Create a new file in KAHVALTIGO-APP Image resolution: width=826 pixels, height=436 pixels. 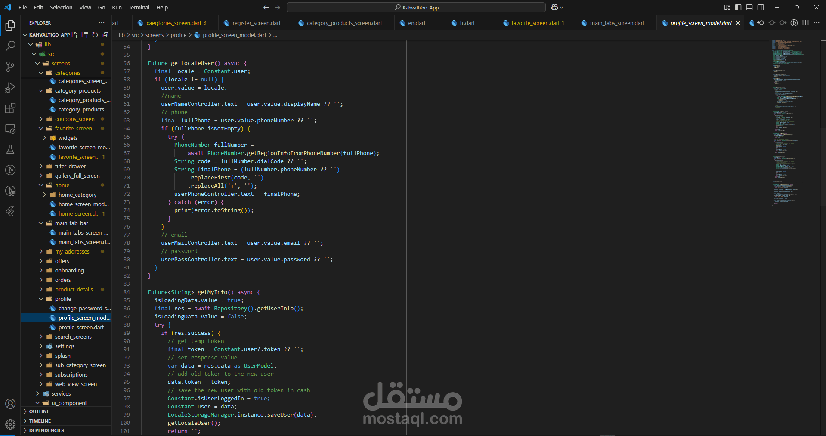click(x=75, y=35)
